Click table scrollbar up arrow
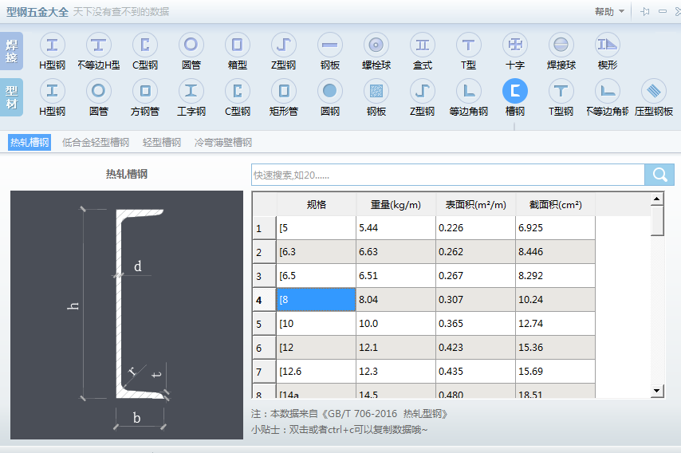The height and width of the screenshot is (453, 681). pyautogui.click(x=657, y=199)
